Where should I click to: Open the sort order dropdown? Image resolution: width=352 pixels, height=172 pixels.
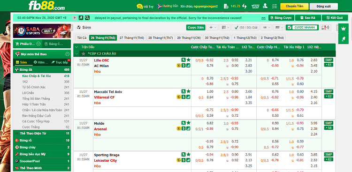pyautogui.click(x=225, y=27)
